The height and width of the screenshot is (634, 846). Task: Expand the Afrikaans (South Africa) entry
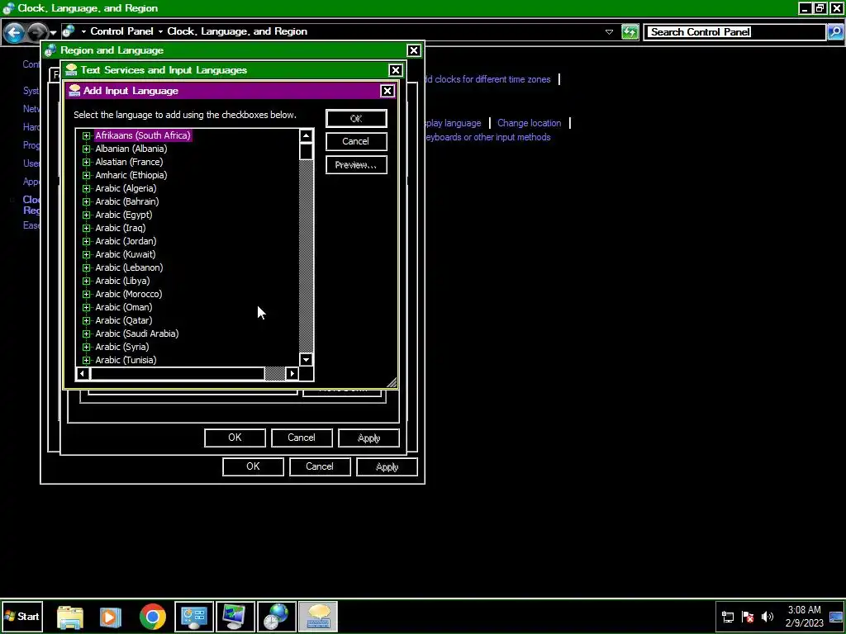click(86, 136)
